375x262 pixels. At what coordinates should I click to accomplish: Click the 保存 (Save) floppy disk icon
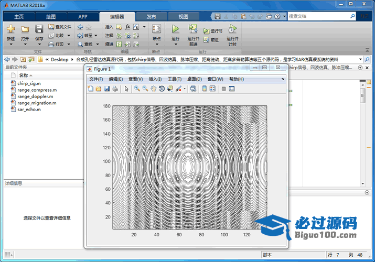click(x=39, y=29)
